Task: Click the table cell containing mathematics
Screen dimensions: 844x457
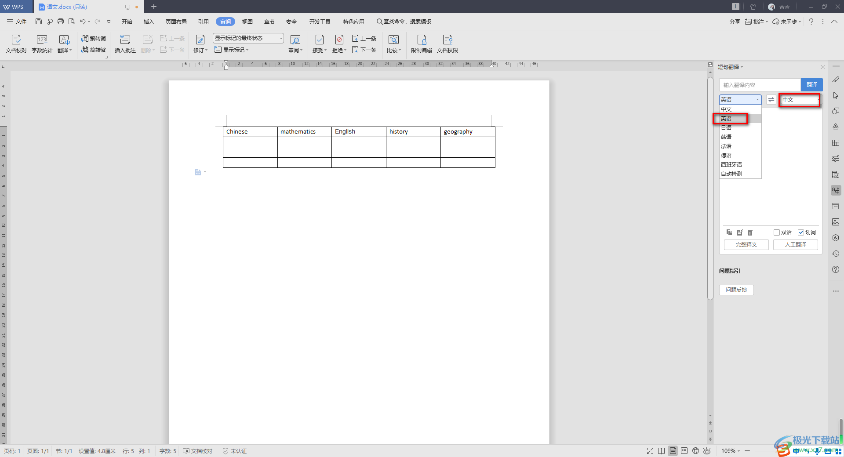Action: tap(304, 132)
